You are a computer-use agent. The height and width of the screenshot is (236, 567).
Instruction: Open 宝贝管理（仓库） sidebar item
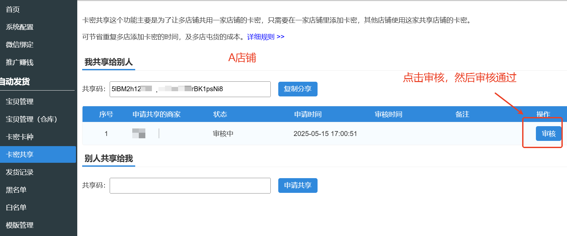click(x=31, y=119)
